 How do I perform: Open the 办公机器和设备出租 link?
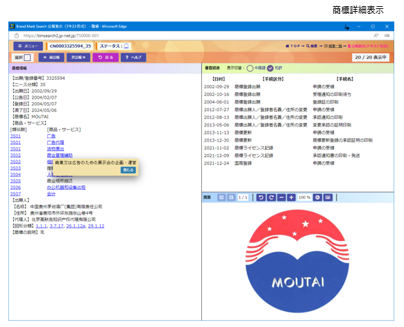click(66, 187)
